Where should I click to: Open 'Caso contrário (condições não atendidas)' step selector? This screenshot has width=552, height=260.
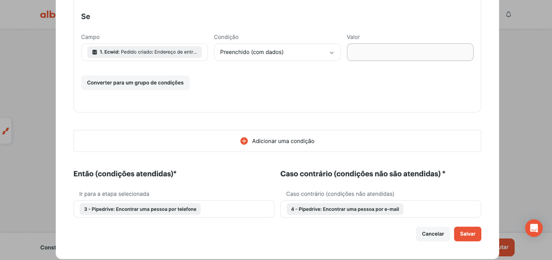coord(380,209)
